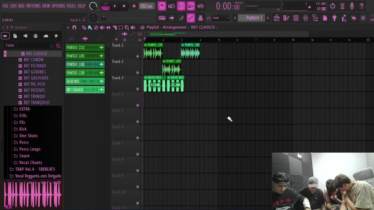Click the browser search magnifier icon
This screenshot has width=374, height=210.
point(58,46)
